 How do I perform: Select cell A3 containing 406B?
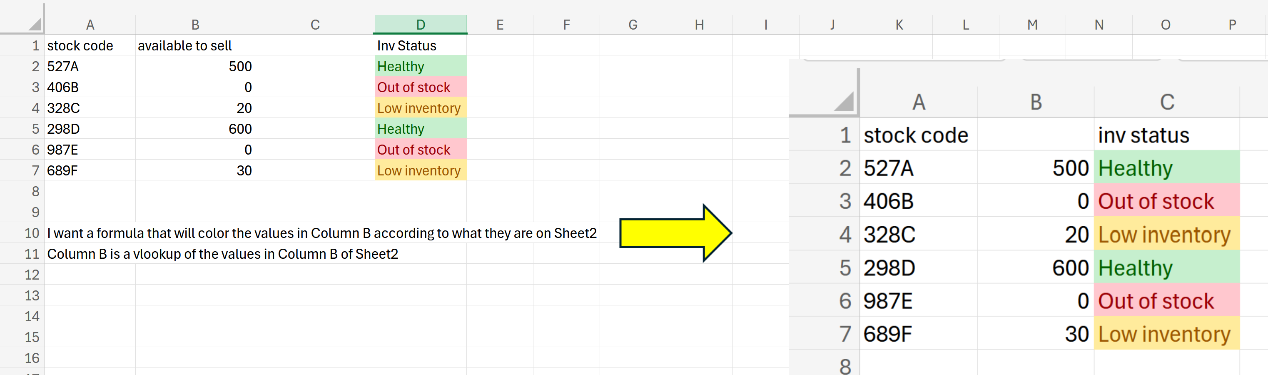pos(90,87)
